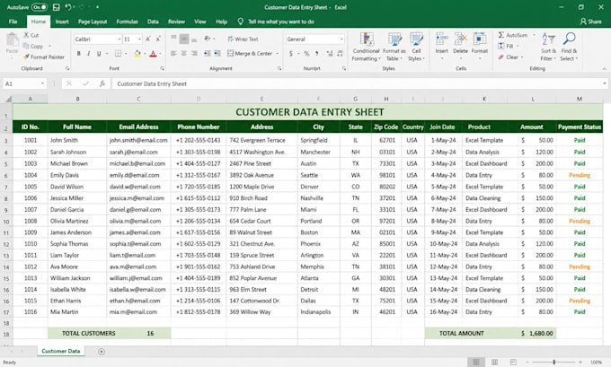The height and width of the screenshot is (367, 611).
Task: Open Conditional Formatting menu
Action: point(366,47)
